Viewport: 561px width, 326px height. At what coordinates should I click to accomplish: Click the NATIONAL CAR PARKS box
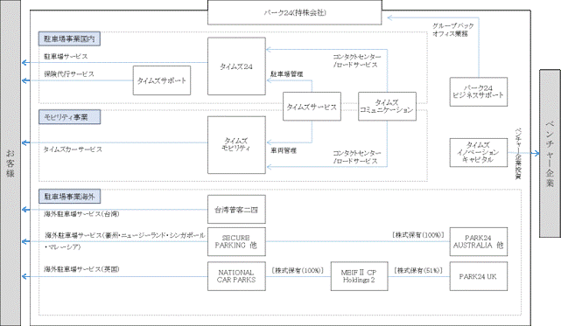tap(236, 276)
